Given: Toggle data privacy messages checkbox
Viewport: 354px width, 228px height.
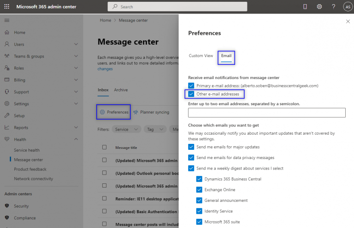Looking at the screenshot, I should pos(191,158).
